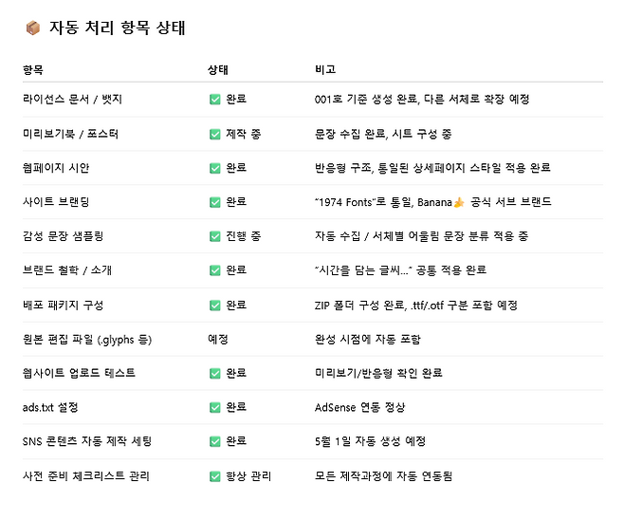Click the green check icon for 웹사이트 업로드 테스트
The width and height of the screenshot is (624, 520).
[x=214, y=373]
